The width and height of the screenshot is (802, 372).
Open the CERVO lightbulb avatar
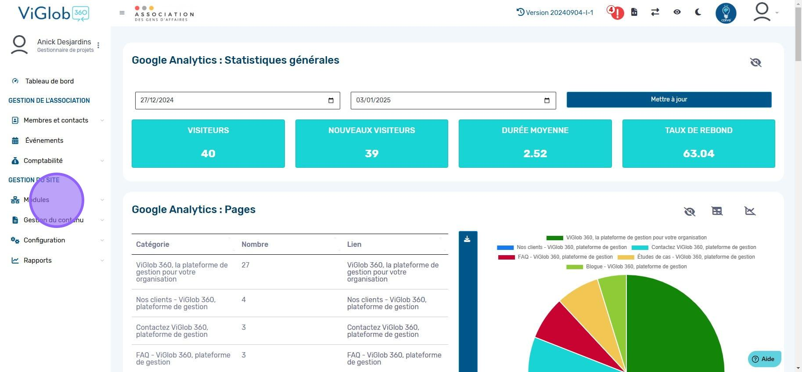[726, 13]
